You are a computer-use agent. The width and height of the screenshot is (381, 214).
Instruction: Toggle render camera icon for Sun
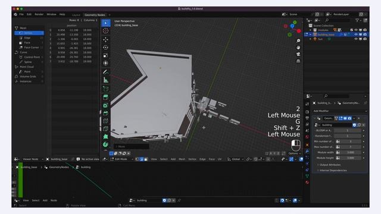point(365,39)
